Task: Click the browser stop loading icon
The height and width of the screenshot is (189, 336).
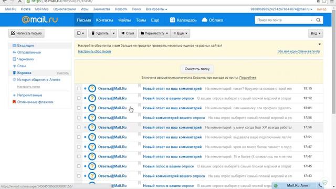Action: [x=19, y=1]
